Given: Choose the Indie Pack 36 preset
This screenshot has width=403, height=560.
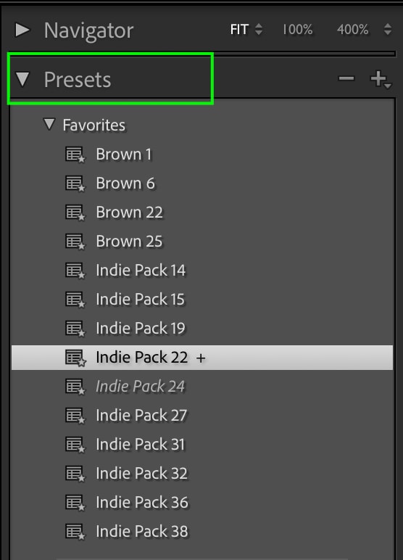Looking at the screenshot, I should tap(142, 503).
